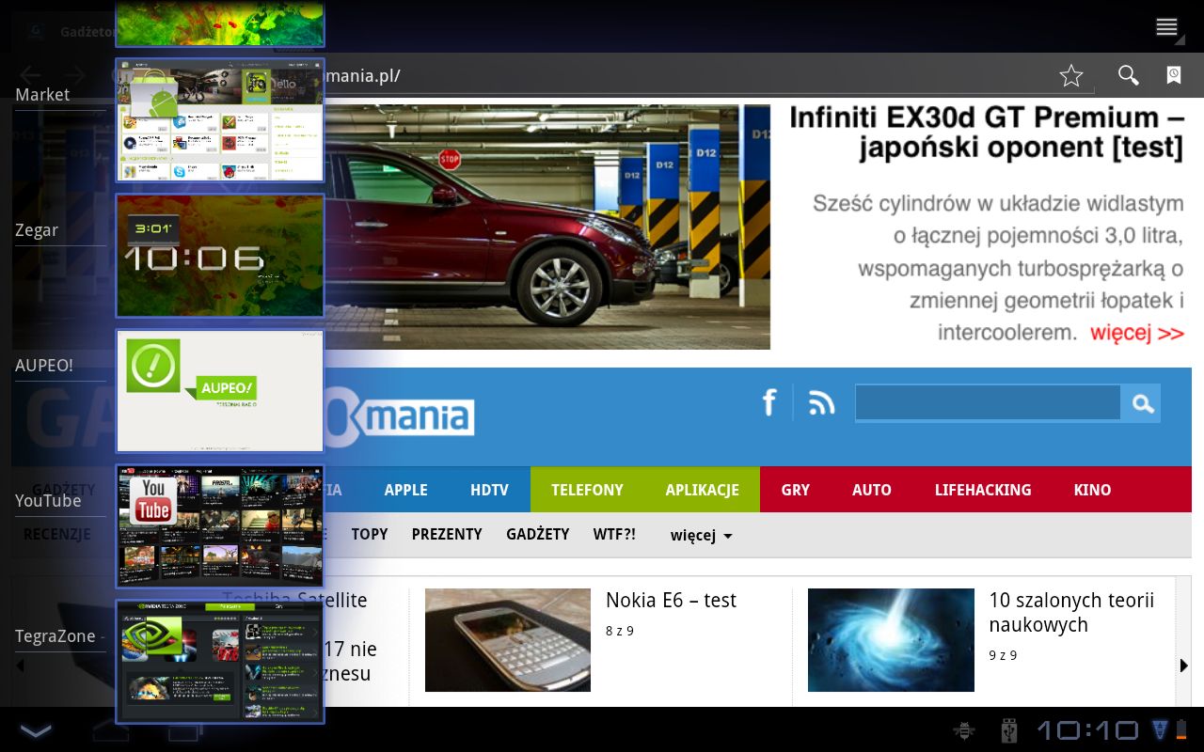The height and width of the screenshot is (752, 1204).
Task: Tap the network signal status icon
Action: 1160,729
